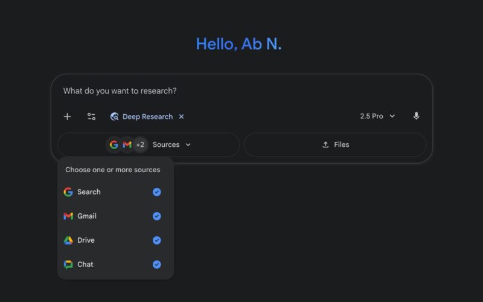Screen dimensions: 483x302
Task: Click the Google Chat bubble icon
Action: (68, 265)
